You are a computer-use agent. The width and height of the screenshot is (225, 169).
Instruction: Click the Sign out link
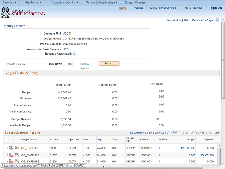pos(216,8)
